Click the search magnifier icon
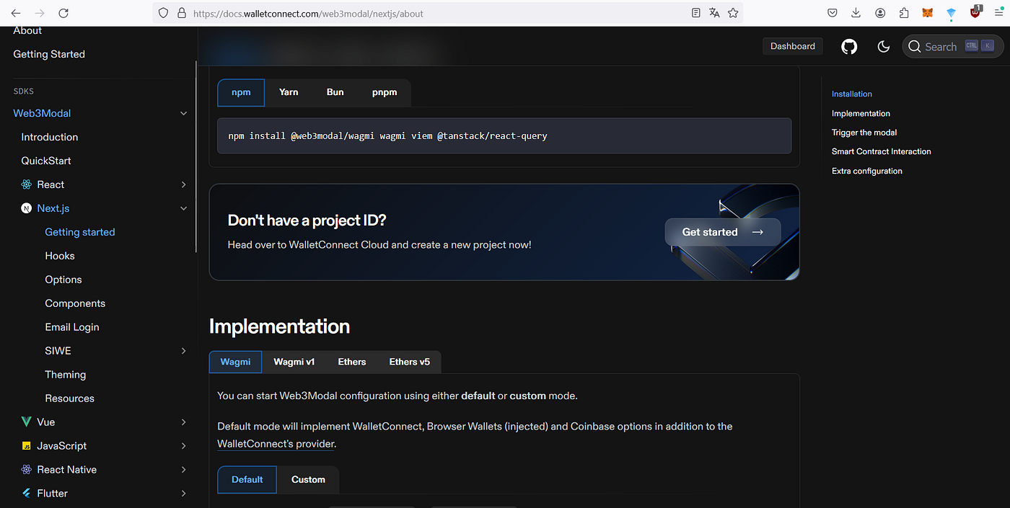This screenshot has width=1010, height=508. click(915, 47)
